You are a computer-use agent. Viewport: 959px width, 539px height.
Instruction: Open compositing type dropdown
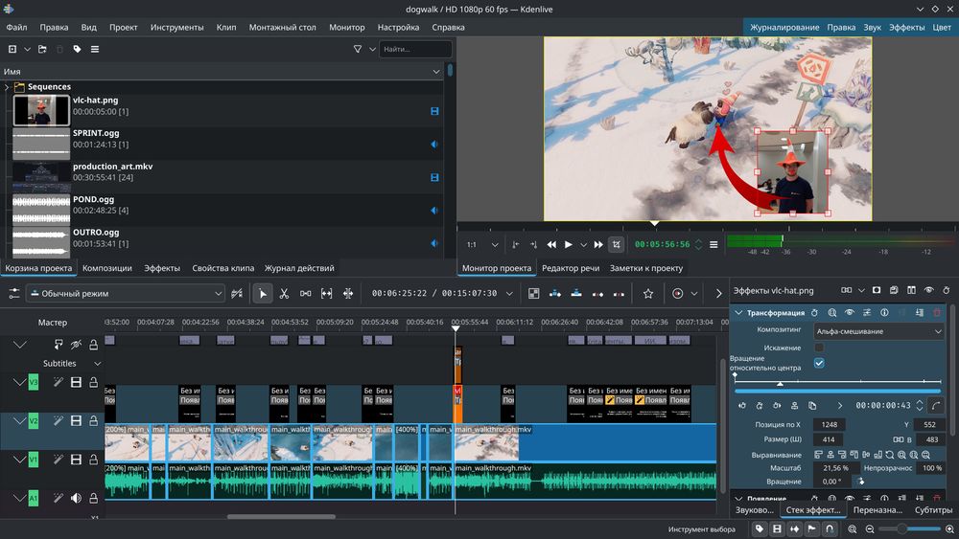(878, 331)
